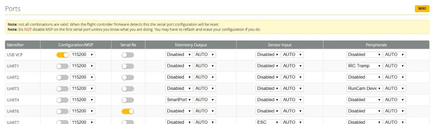Enable UART4 Configuration/MSP toggle
This screenshot has height=124, width=436.
[62, 100]
